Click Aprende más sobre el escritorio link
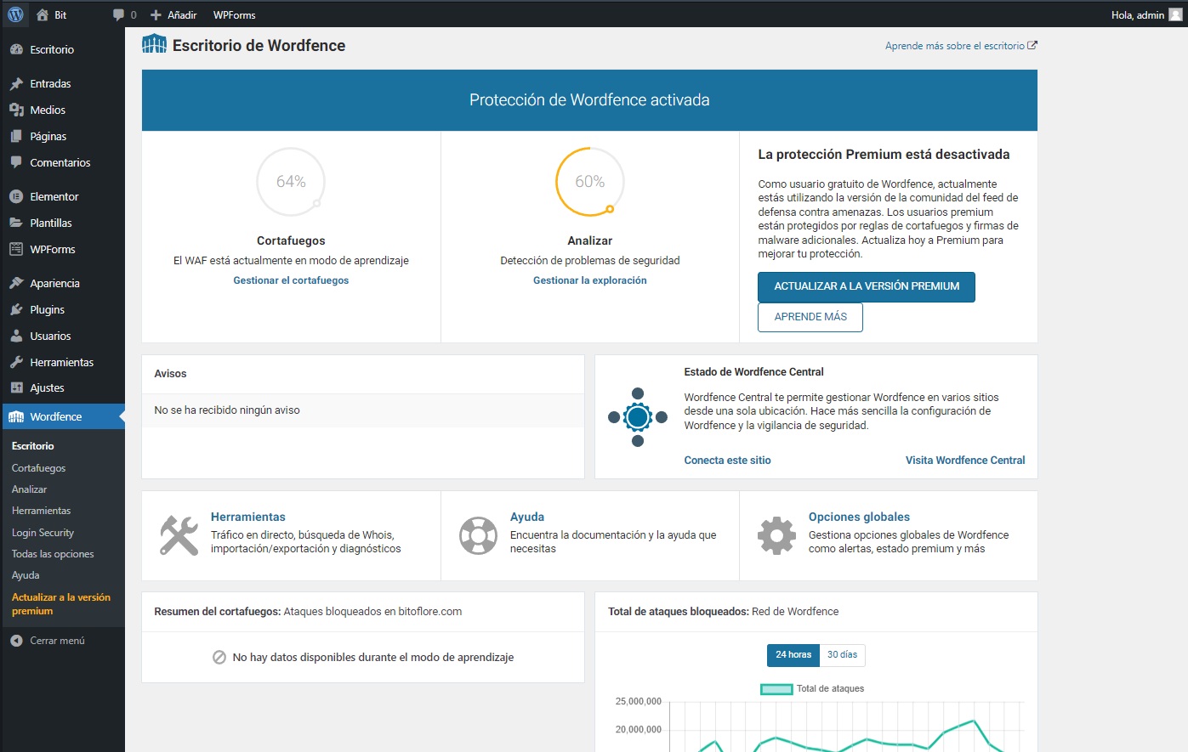 coord(961,46)
